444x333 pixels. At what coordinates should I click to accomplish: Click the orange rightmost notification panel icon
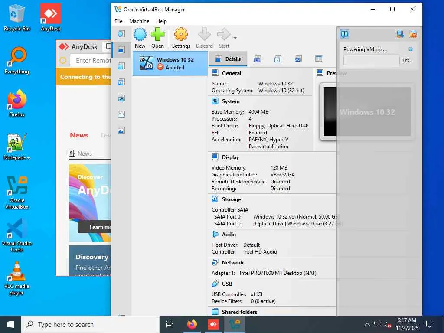click(413, 34)
